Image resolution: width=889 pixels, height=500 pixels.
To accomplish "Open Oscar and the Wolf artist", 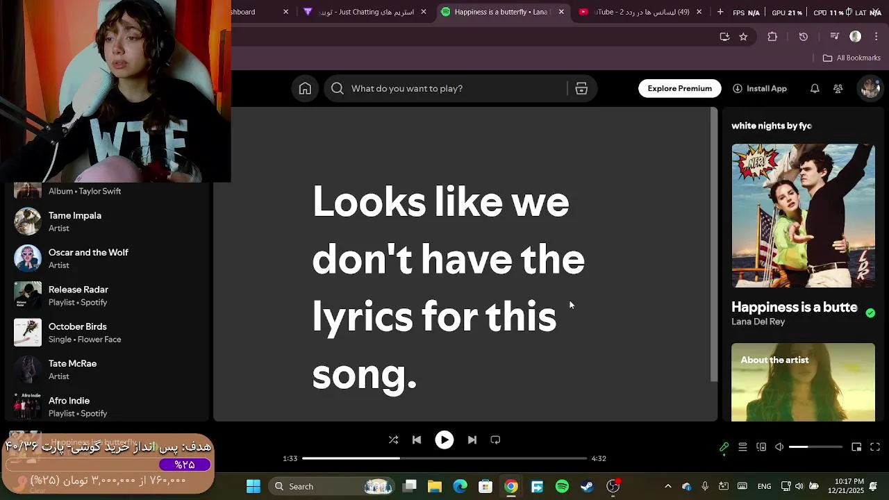I will click(x=108, y=258).
